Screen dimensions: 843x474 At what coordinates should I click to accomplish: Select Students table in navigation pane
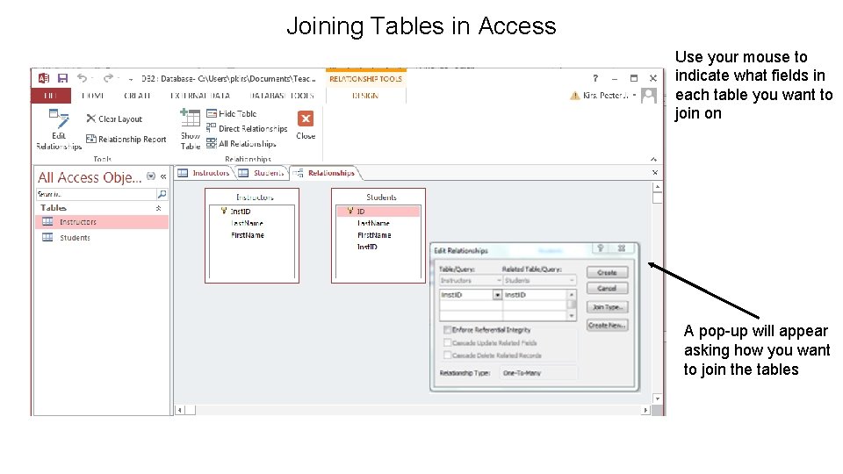102,238
